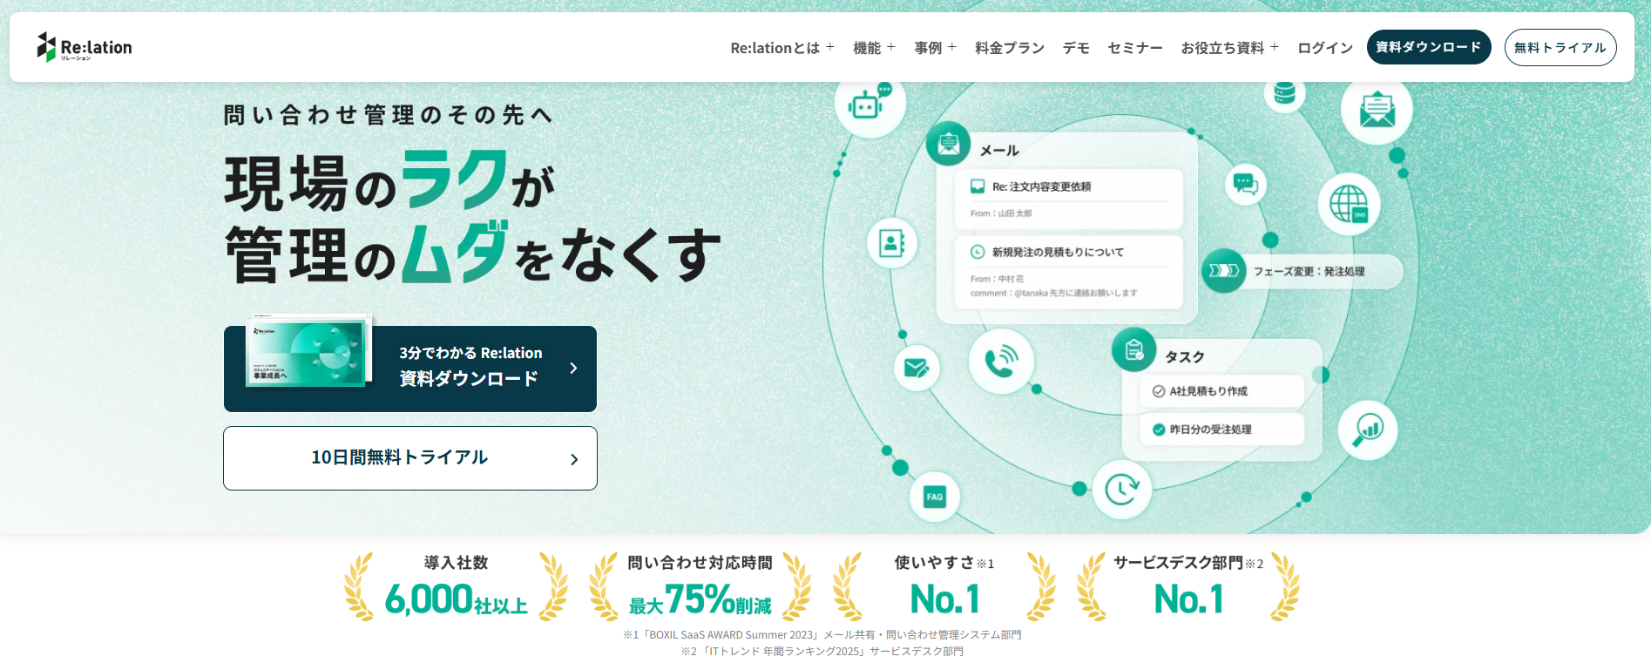Expand the 事例 menu

(x=935, y=48)
